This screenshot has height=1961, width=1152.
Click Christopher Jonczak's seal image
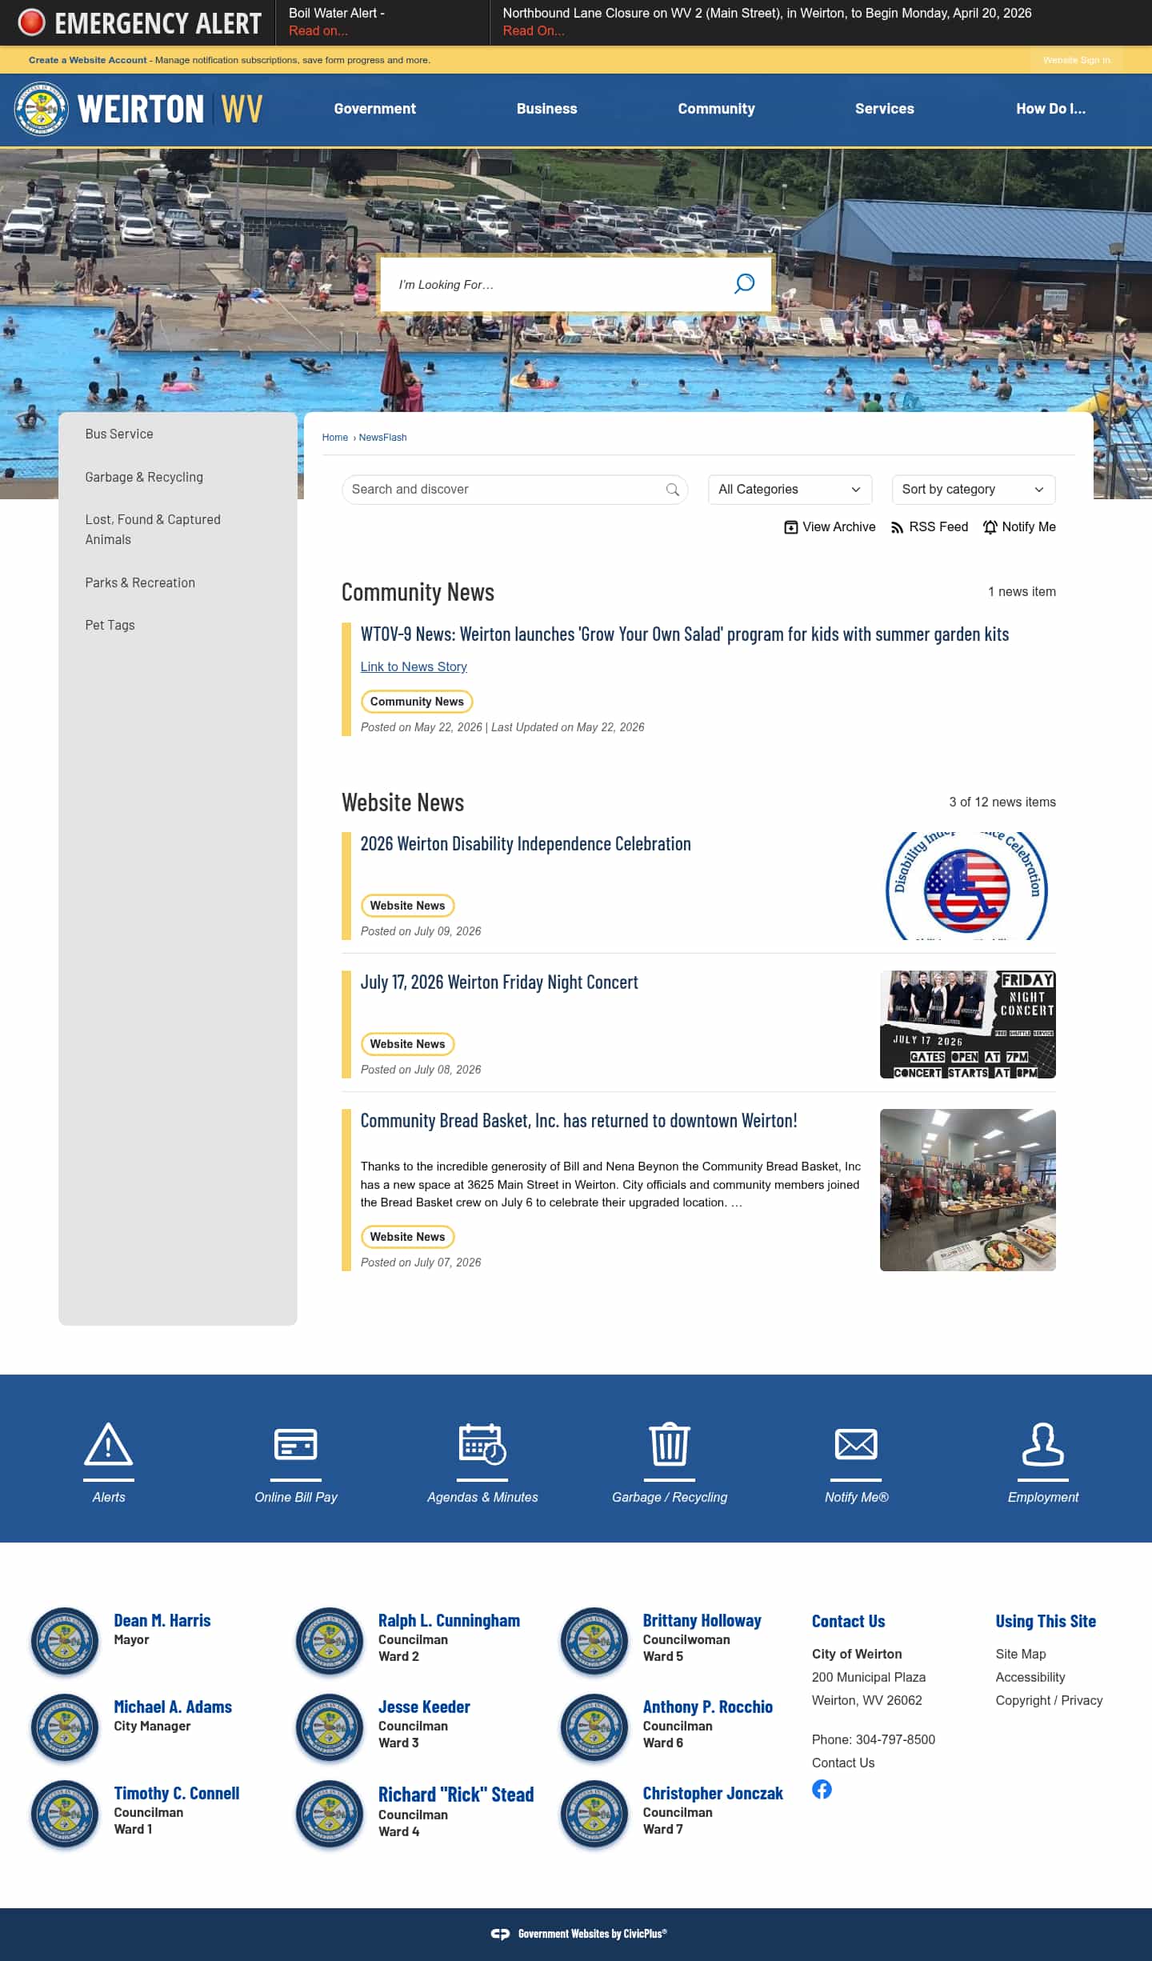(594, 1813)
